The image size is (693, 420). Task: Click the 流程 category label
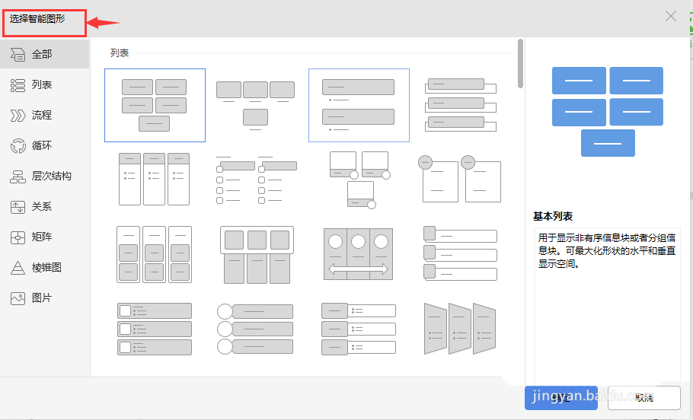[42, 115]
